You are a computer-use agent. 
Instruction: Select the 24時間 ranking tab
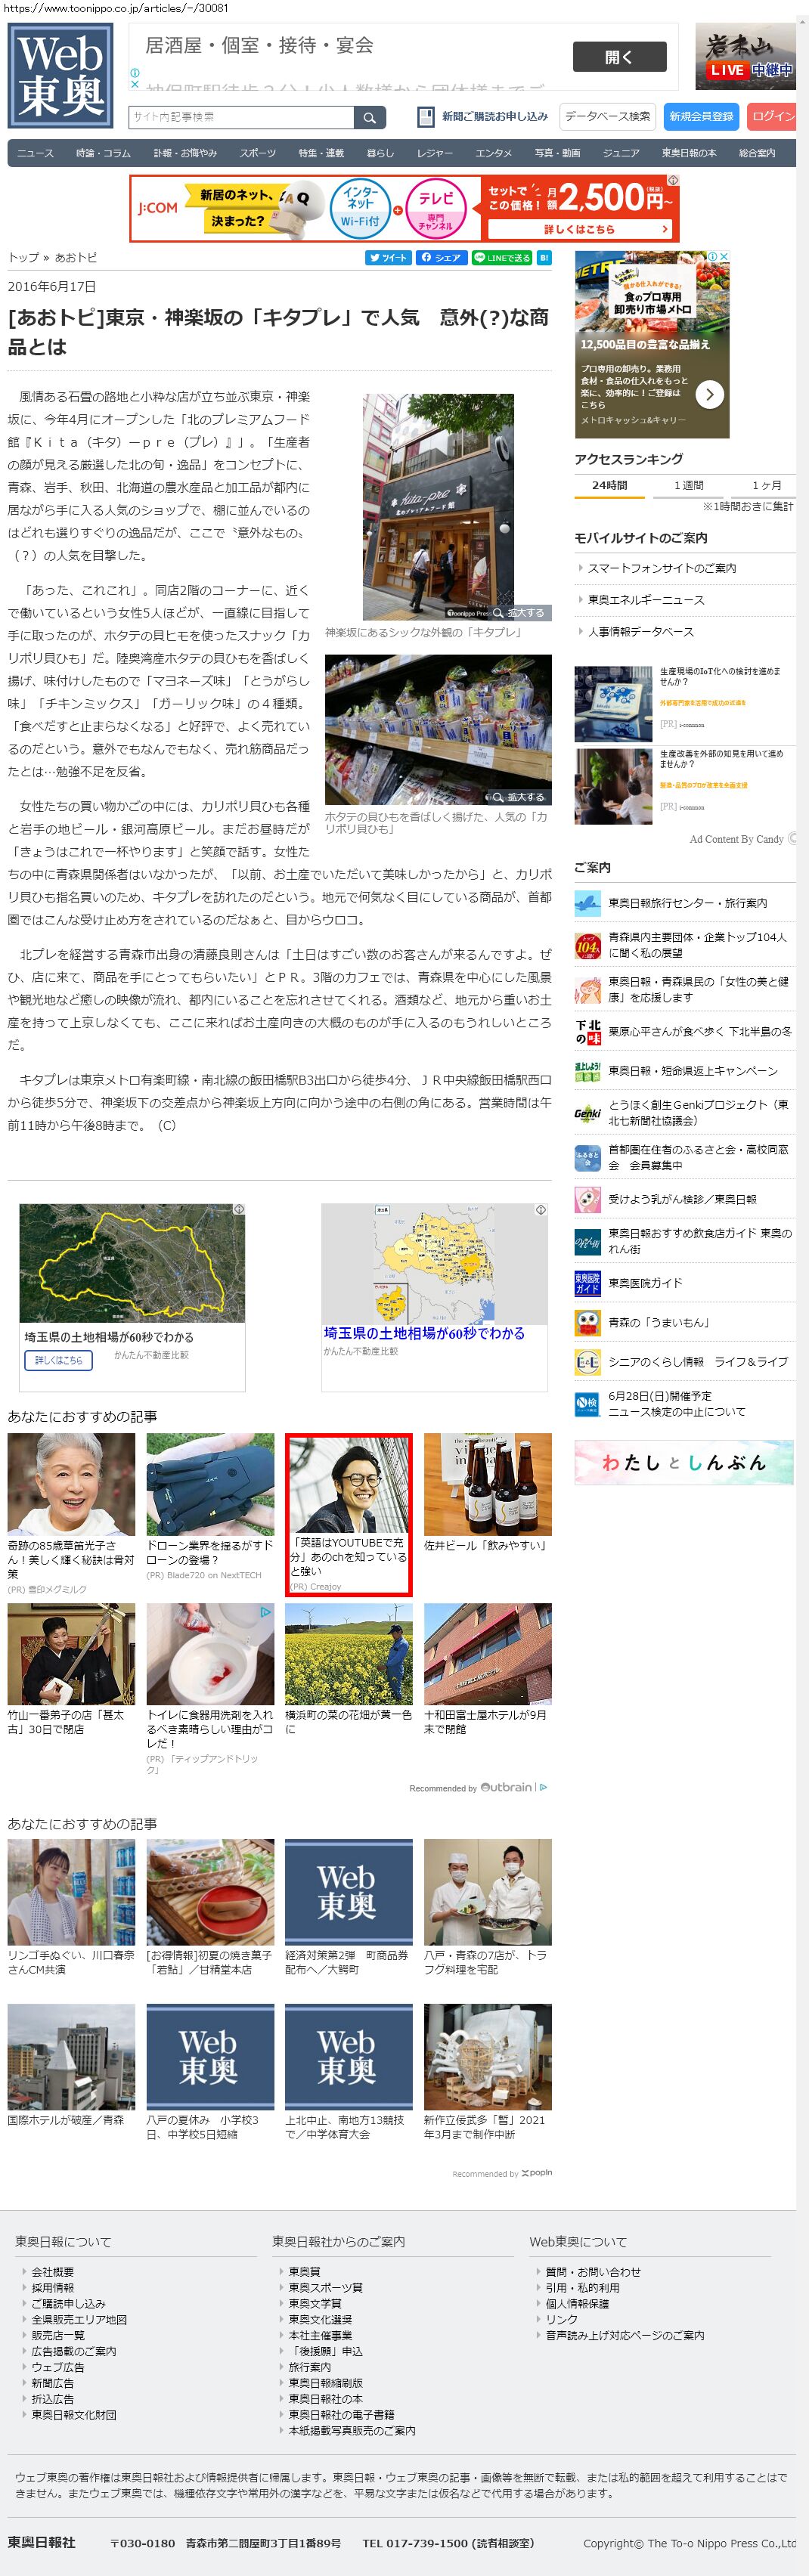pos(609,485)
